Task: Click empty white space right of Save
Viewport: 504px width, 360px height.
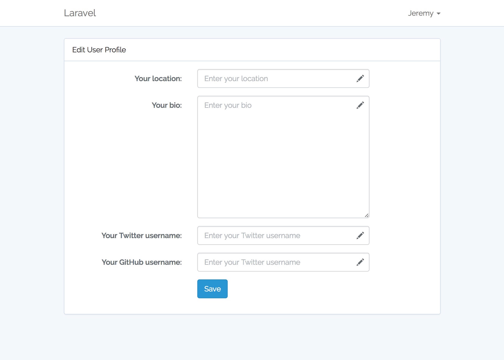Action: (315, 289)
